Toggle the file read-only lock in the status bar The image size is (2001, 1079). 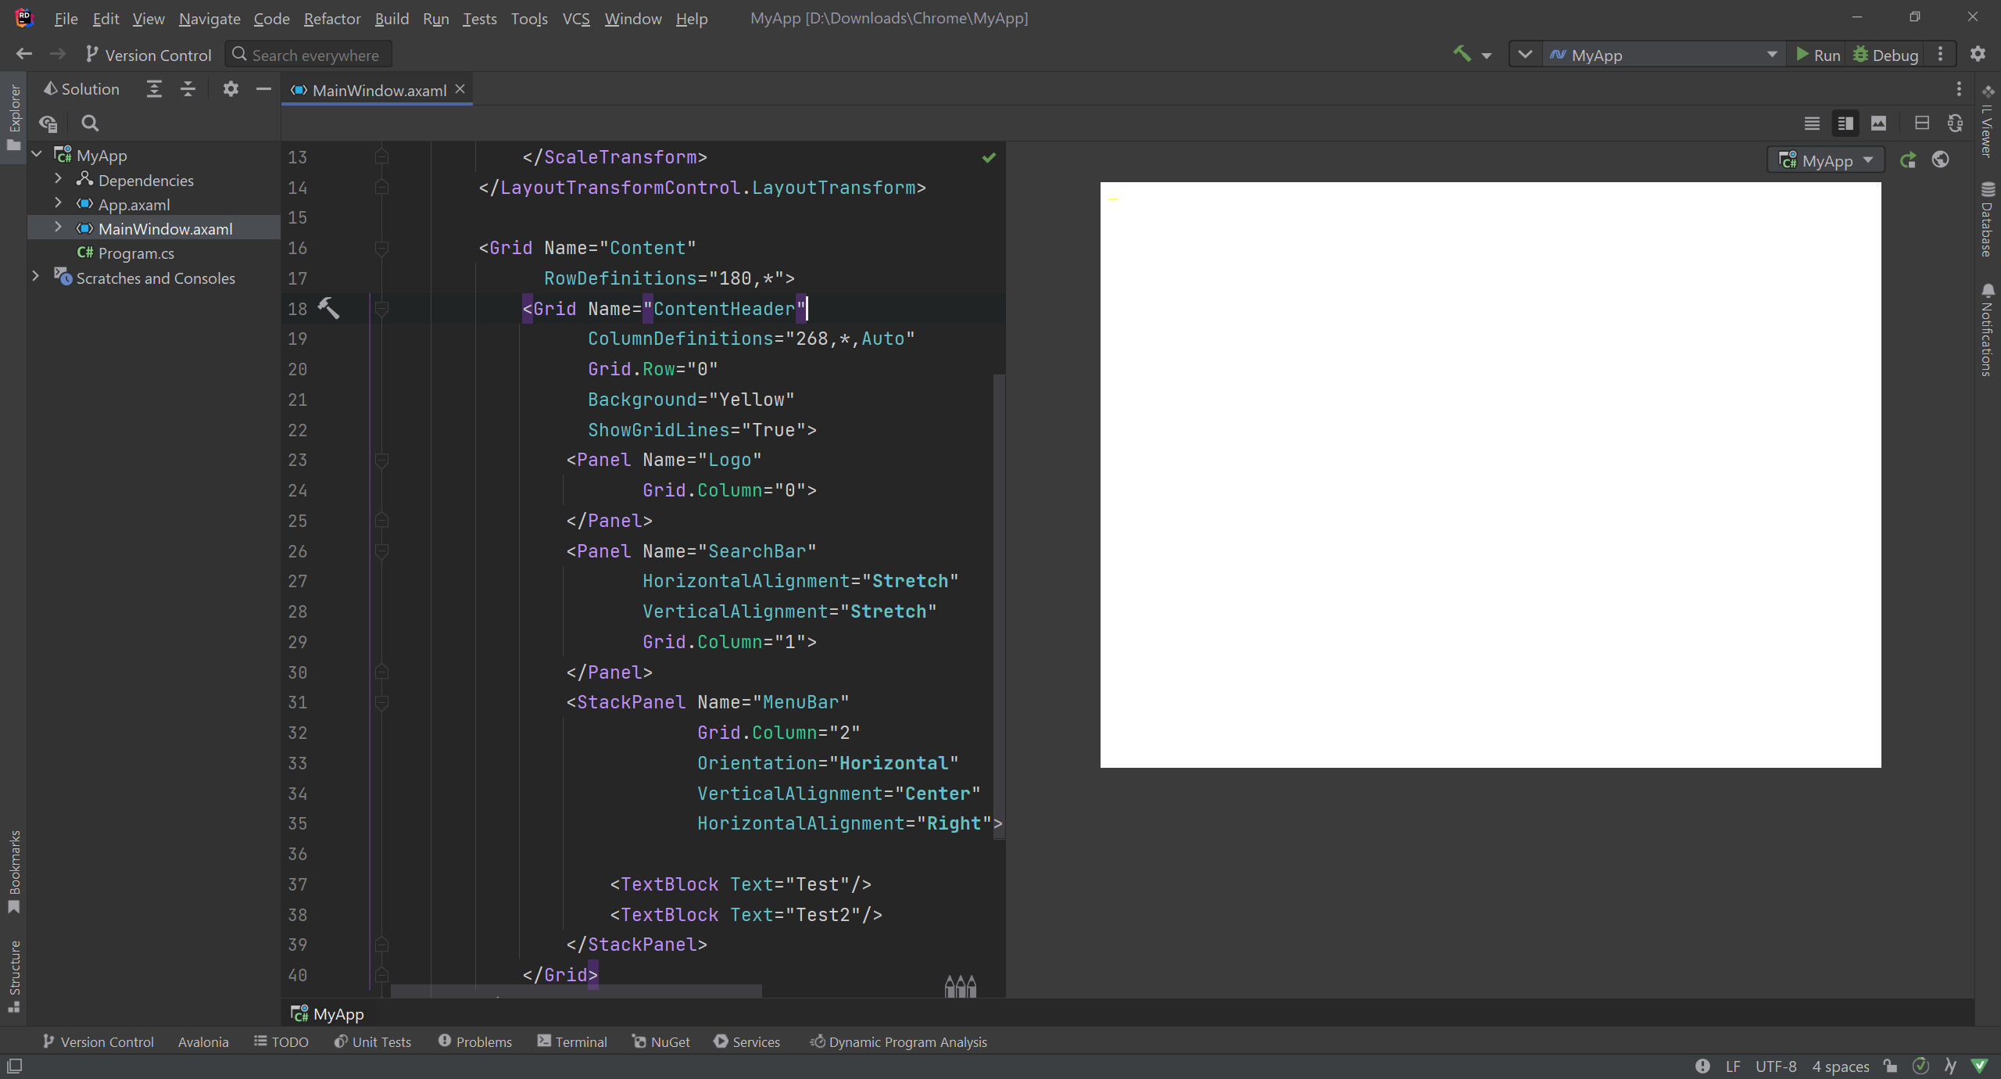(x=1890, y=1066)
